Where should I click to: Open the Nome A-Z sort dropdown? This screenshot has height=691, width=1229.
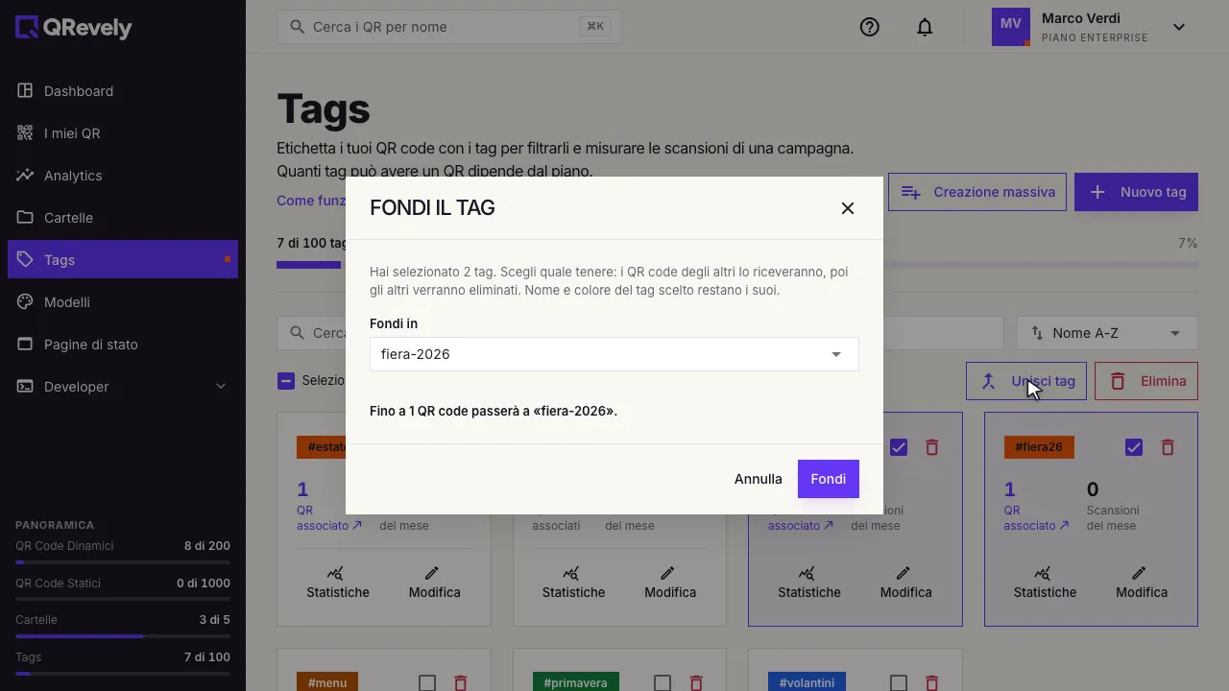[x=1107, y=333]
